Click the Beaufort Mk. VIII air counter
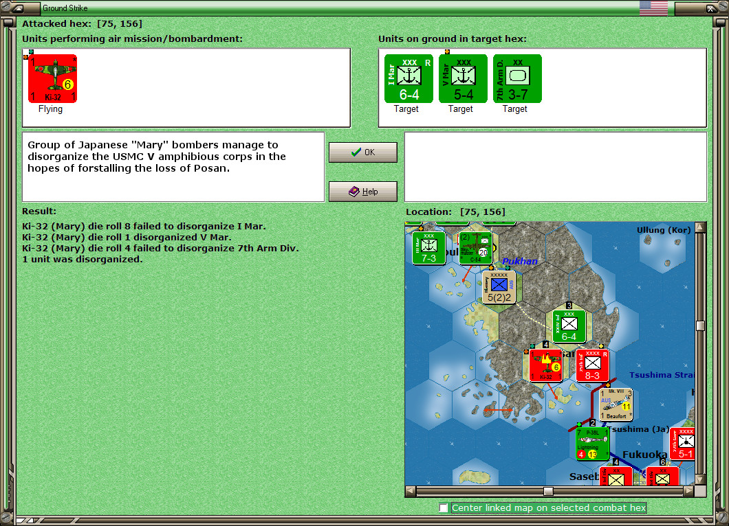 point(616,405)
